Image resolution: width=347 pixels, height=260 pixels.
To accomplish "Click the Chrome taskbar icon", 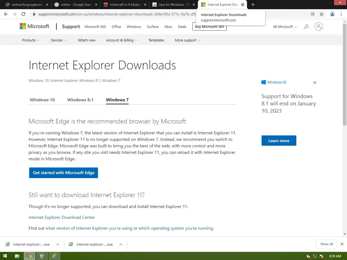I will tap(30, 256).
